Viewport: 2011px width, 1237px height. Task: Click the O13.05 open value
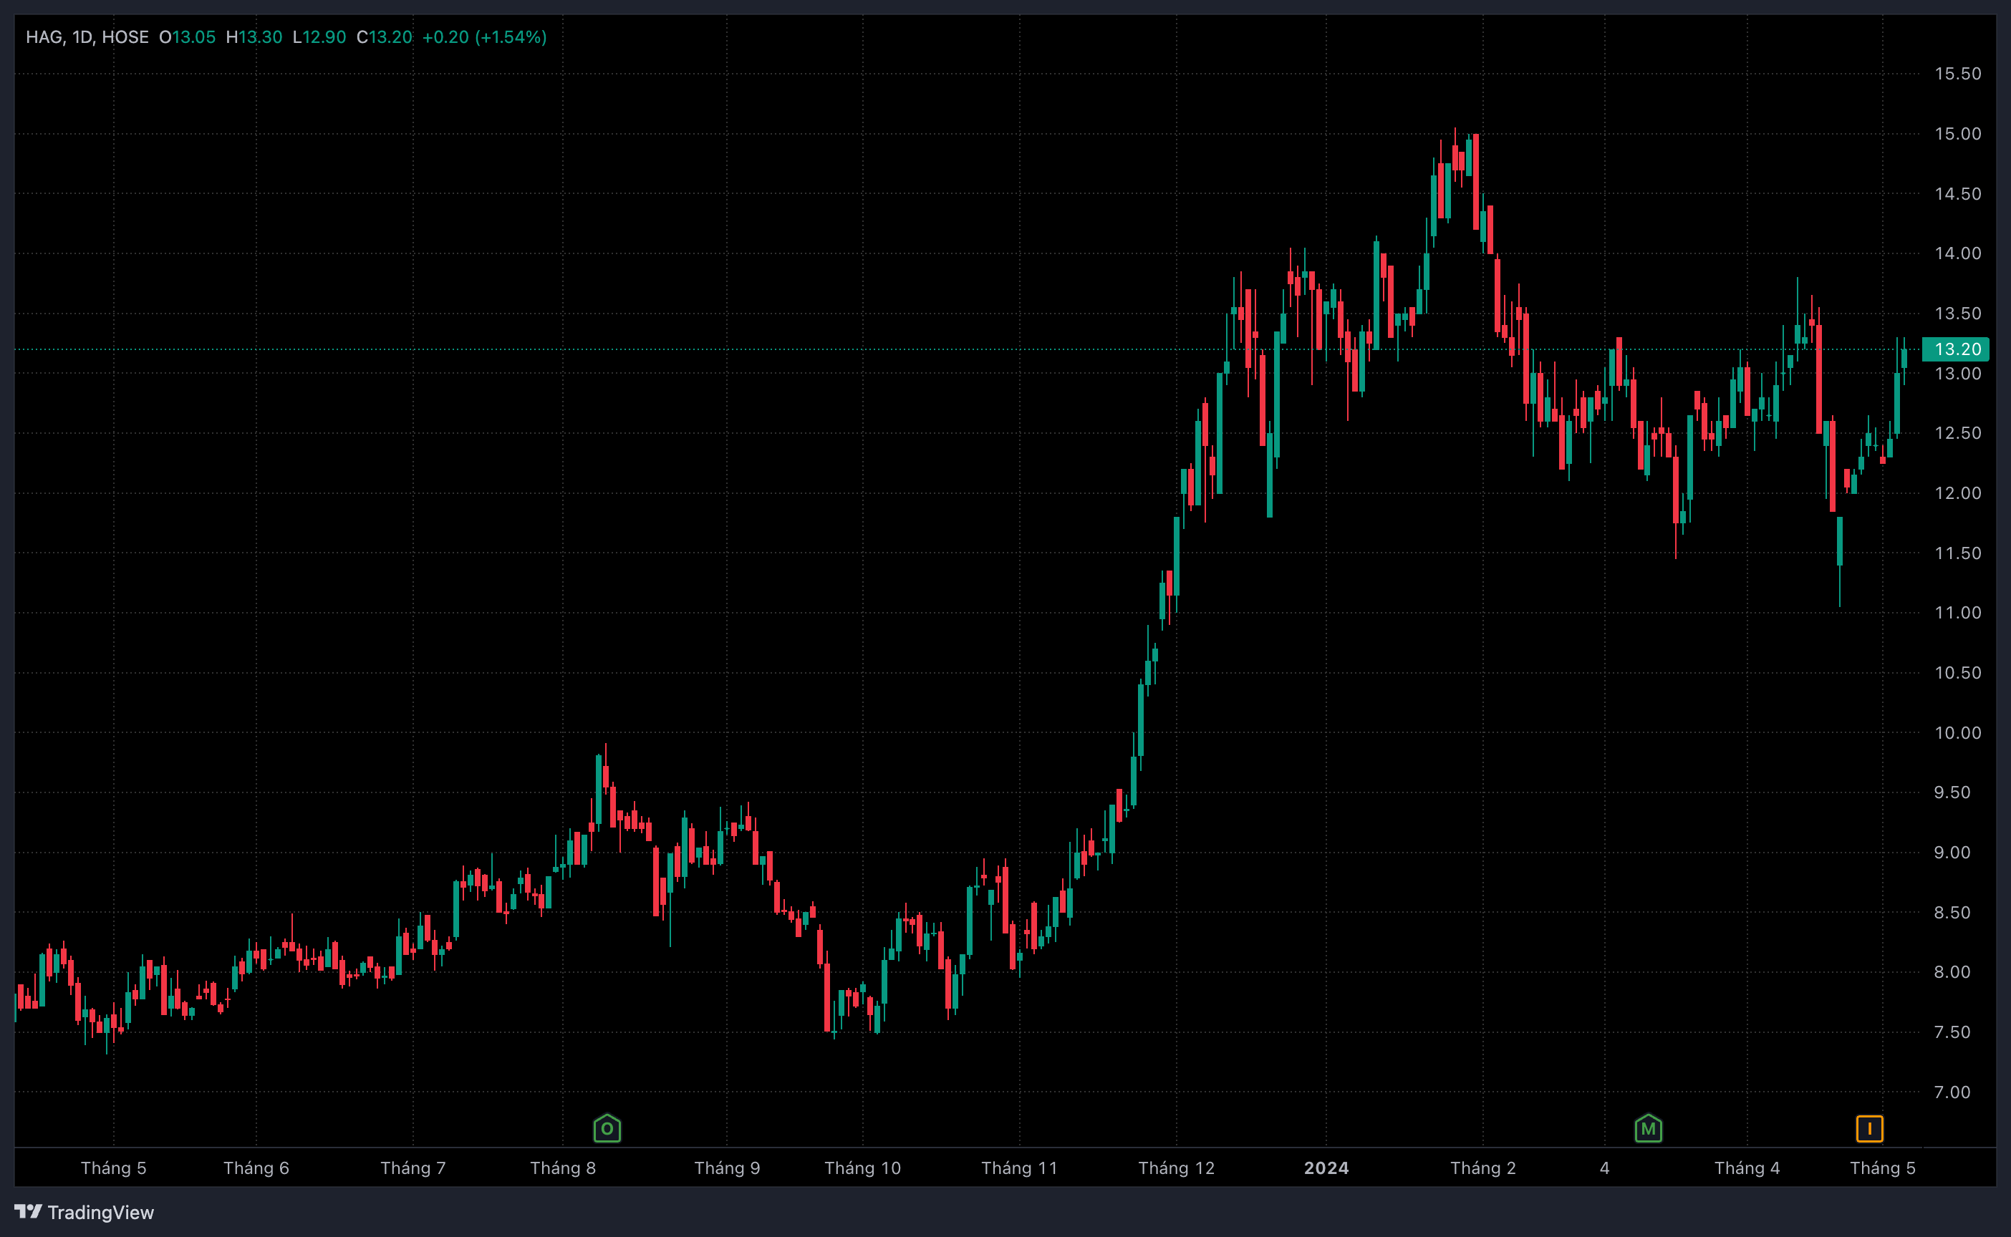pyautogui.click(x=188, y=37)
